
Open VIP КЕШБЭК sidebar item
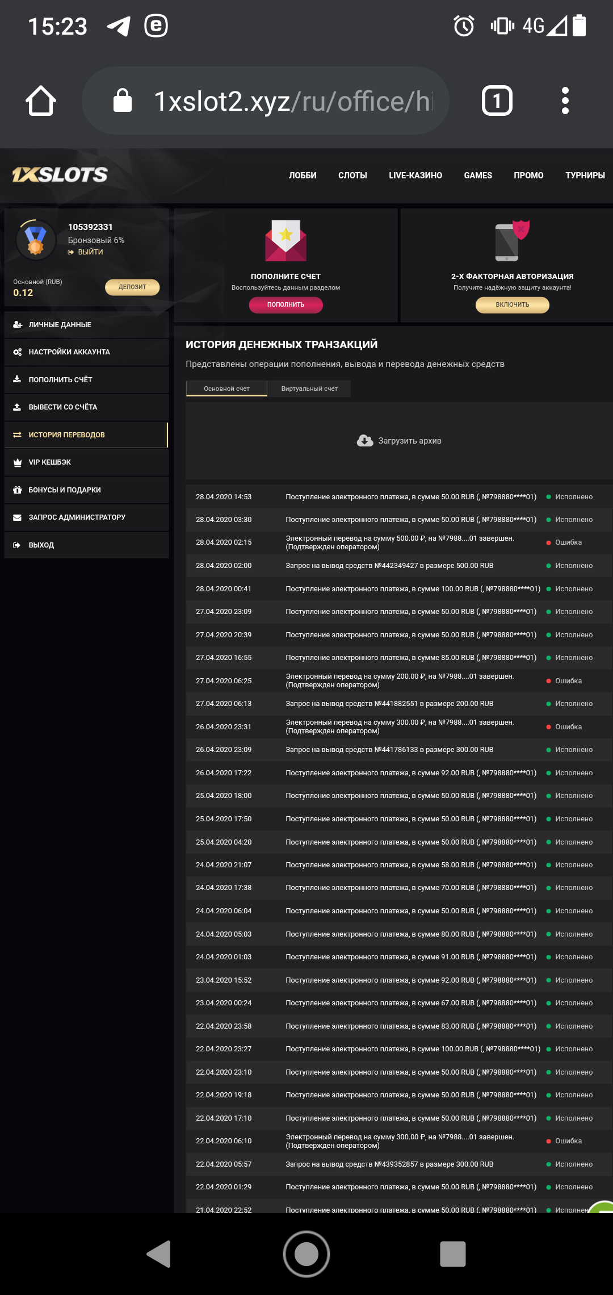click(50, 462)
